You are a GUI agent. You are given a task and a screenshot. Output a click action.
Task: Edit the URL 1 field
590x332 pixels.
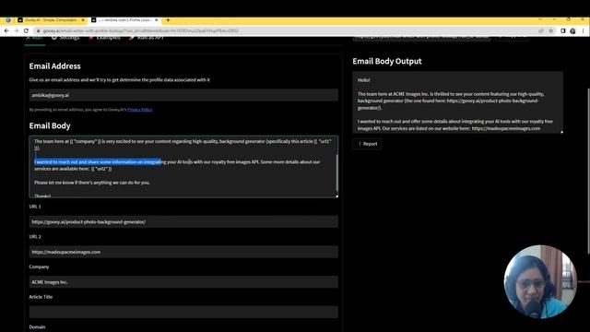tap(183, 221)
